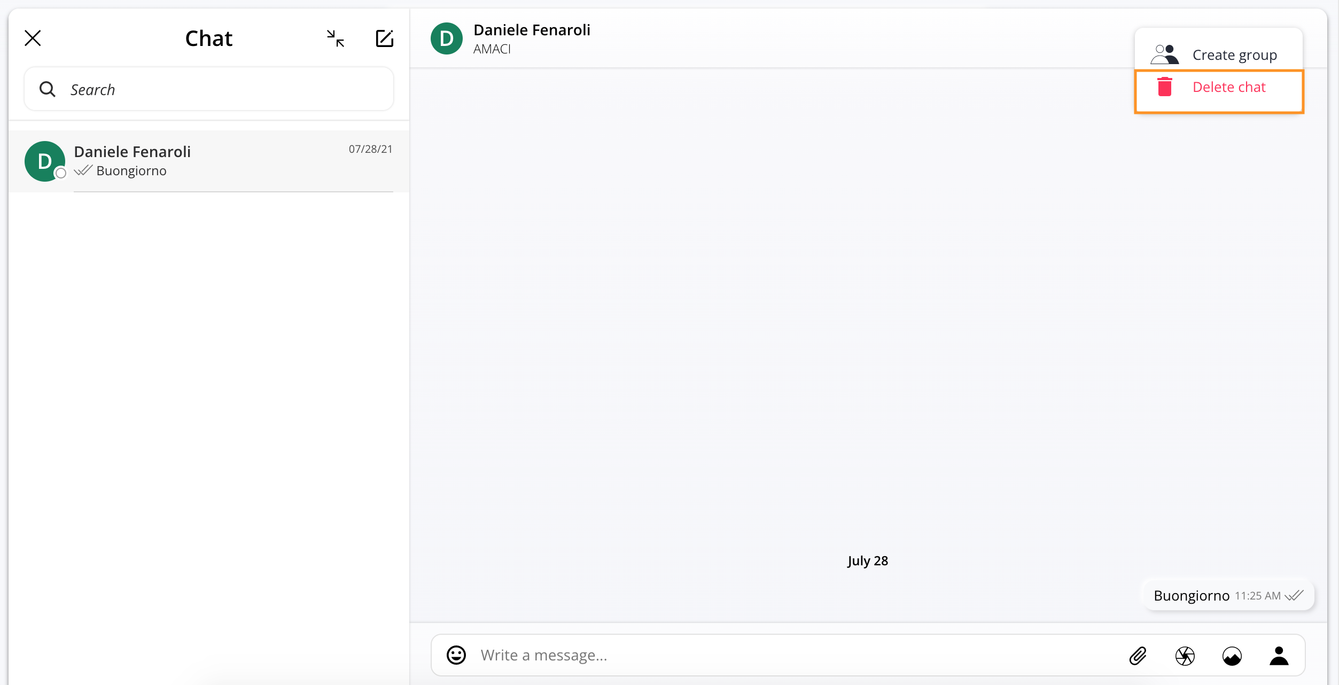Image resolution: width=1339 pixels, height=685 pixels.
Task: Choose Delete chat from the menu
Action: click(x=1219, y=91)
